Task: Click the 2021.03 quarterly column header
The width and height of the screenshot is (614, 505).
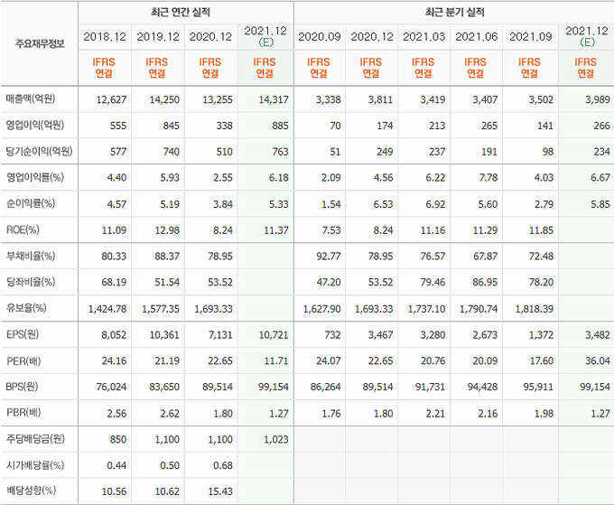Action: pos(424,37)
